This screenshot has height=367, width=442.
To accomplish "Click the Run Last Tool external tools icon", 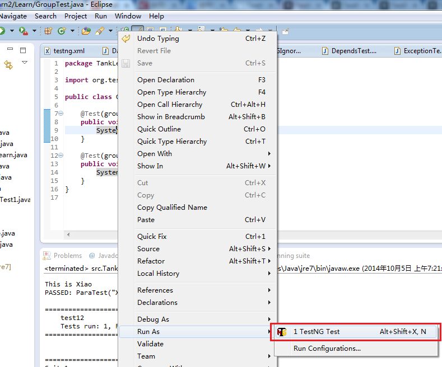I will point(23,31).
